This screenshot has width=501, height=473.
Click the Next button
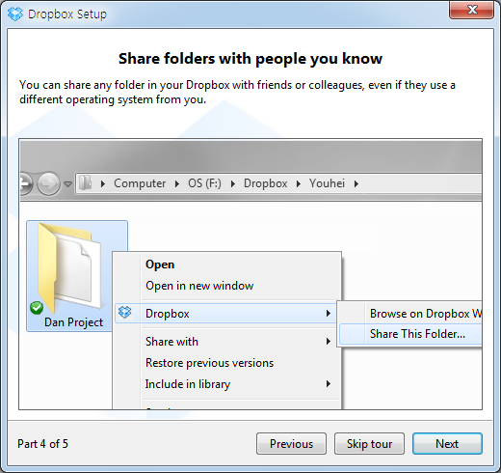point(447,444)
